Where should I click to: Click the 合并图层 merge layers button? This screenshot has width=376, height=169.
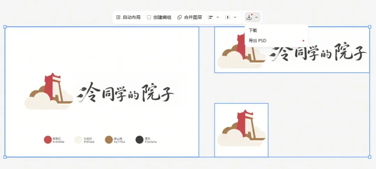(189, 17)
